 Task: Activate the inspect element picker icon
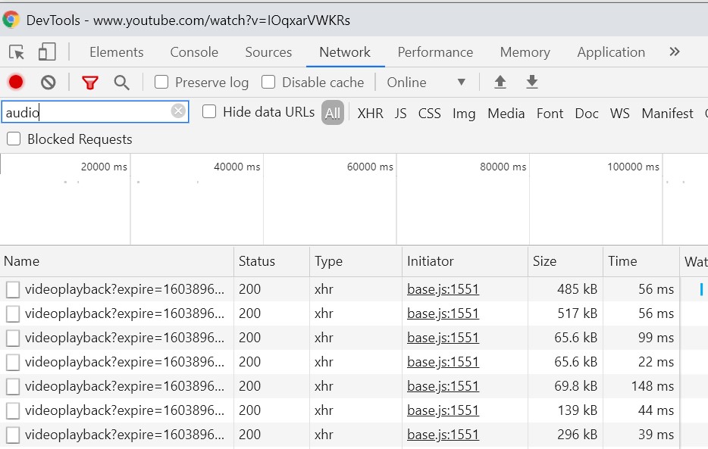pos(17,52)
